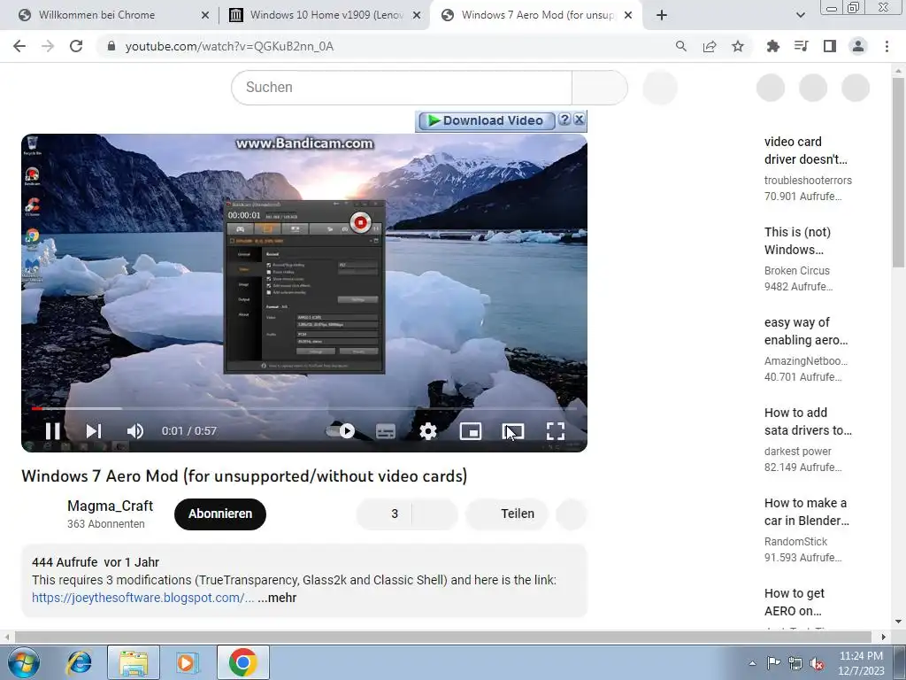Expand the description with ...mehr
Screen dimensions: 906x680
pos(277,598)
